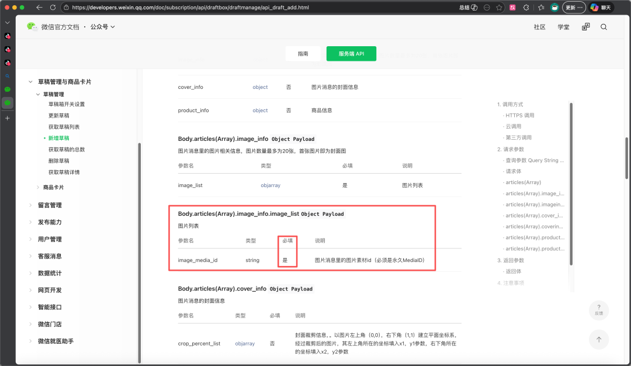Jump to 返回体 in outline
Screen dimensions: 631x366
click(x=513, y=271)
